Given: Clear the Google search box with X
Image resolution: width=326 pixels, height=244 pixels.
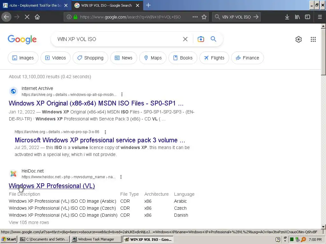Looking at the screenshot, I should pyautogui.click(x=185, y=39).
